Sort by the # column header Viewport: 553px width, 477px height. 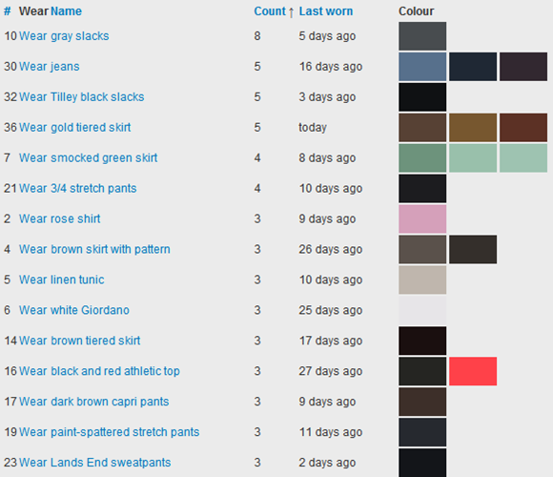[7, 11]
